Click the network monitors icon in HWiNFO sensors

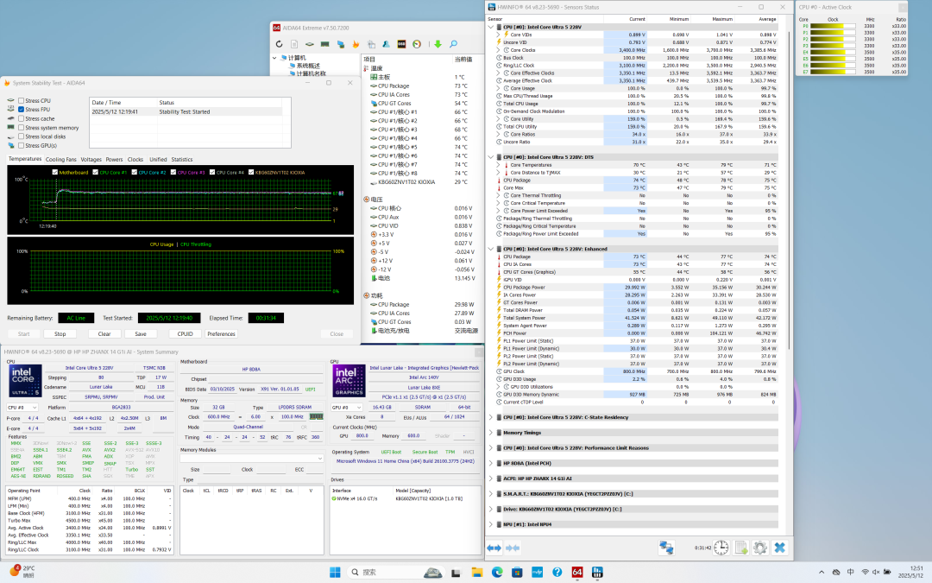point(666,548)
